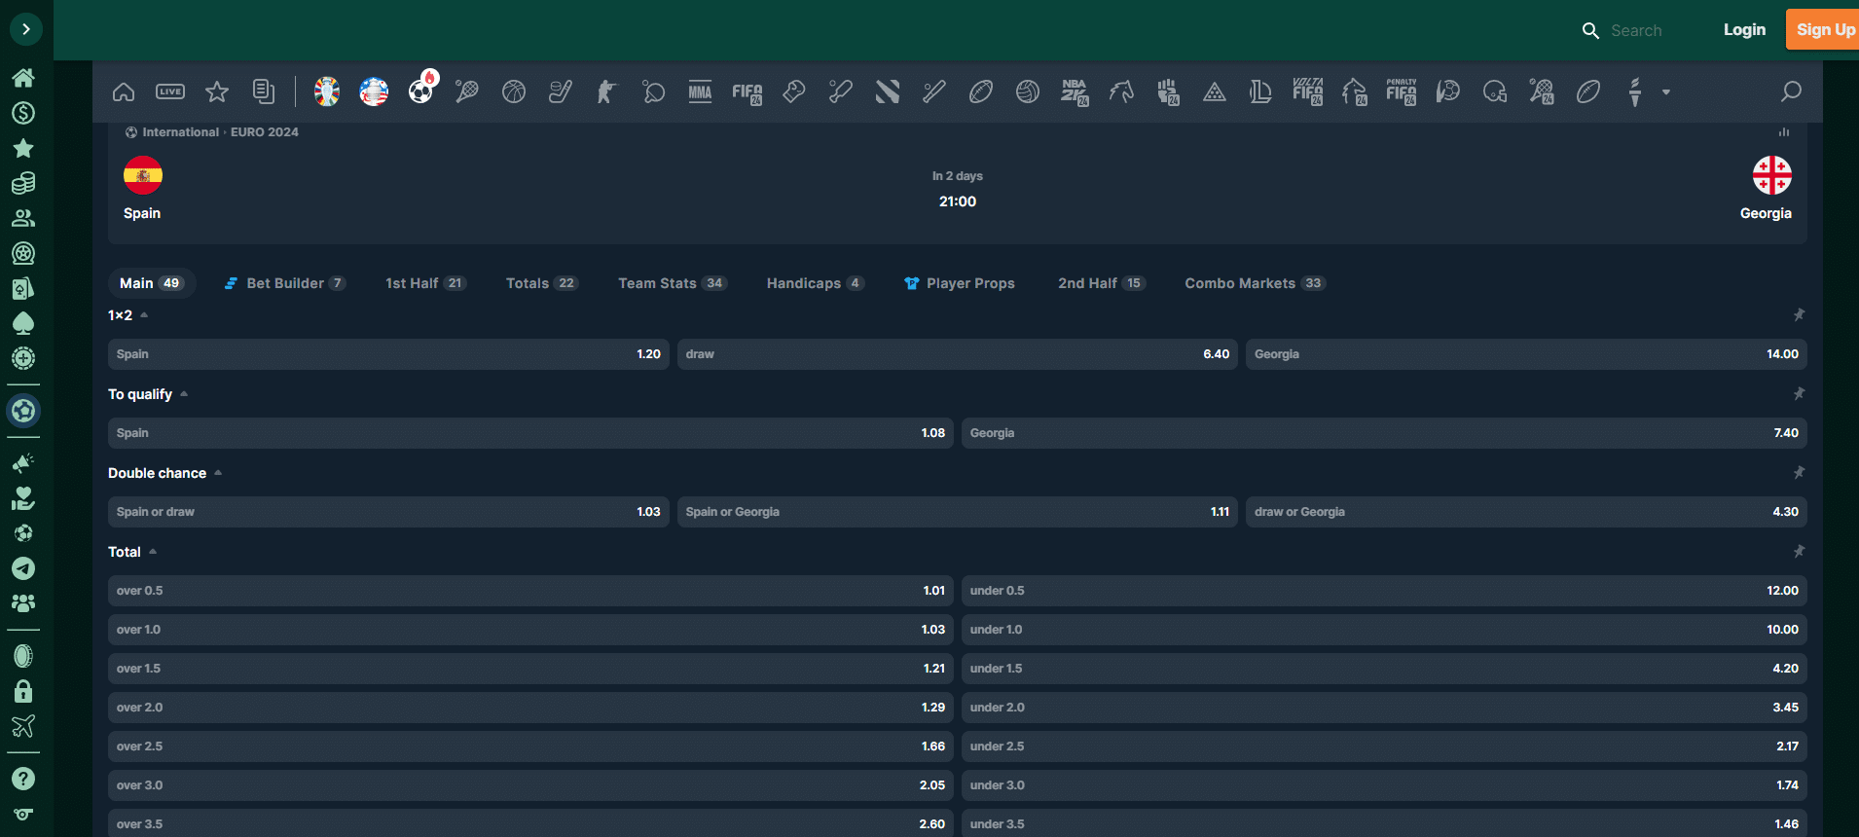This screenshot has width=1859, height=837.
Task: Collapse the 1×2 market section
Action: 144,315
